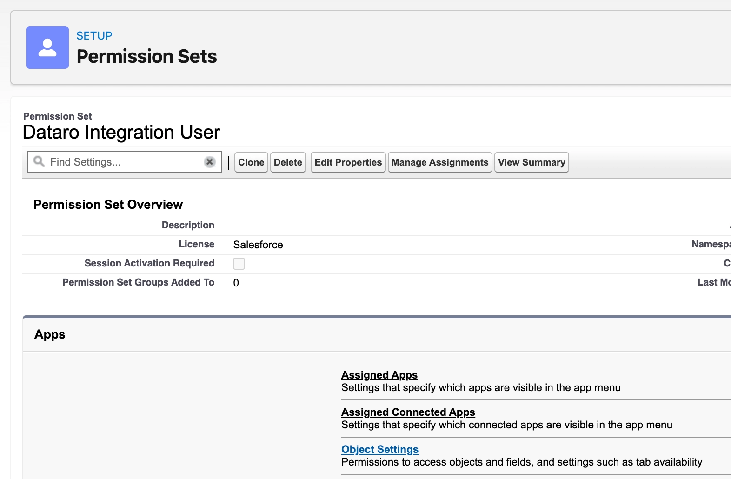
Task: Click the Delete button
Action: click(288, 162)
